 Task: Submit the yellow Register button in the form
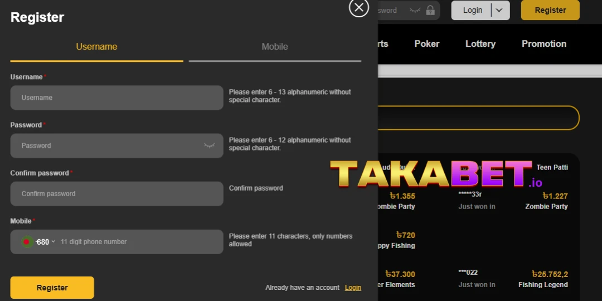[52, 288]
